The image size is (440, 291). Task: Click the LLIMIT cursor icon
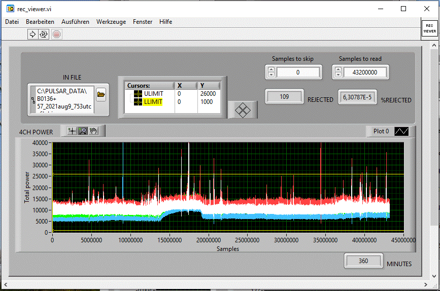[x=138, y=102]
